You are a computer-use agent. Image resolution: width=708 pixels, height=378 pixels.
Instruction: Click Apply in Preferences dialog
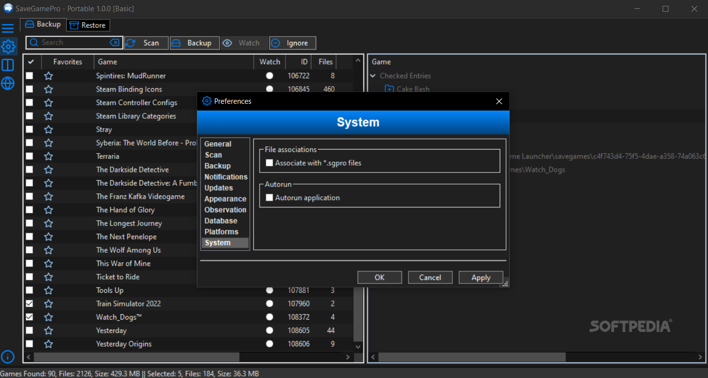point(481,277)
